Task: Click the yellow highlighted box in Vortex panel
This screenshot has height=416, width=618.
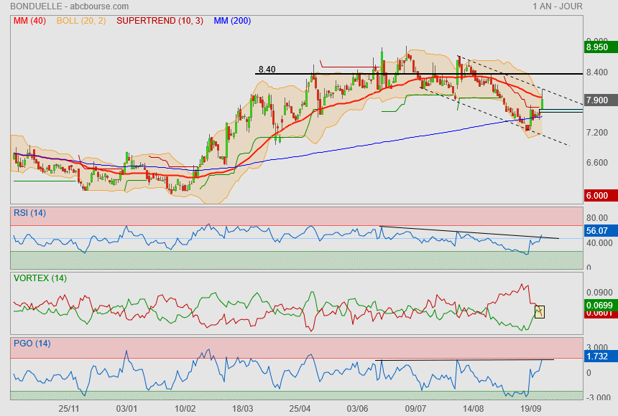Action: coord(540,312)
